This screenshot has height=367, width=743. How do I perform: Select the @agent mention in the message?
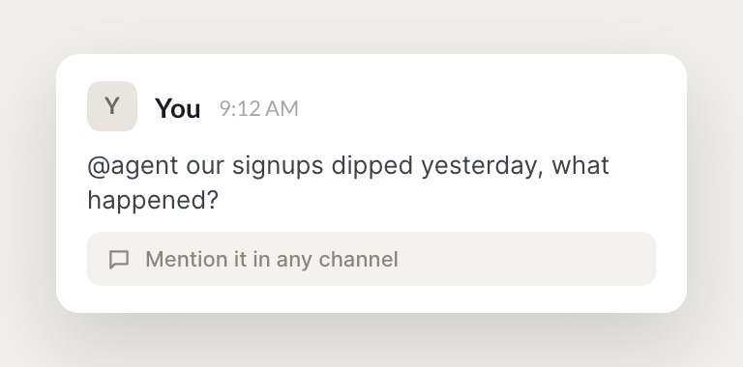coord(134,166)
